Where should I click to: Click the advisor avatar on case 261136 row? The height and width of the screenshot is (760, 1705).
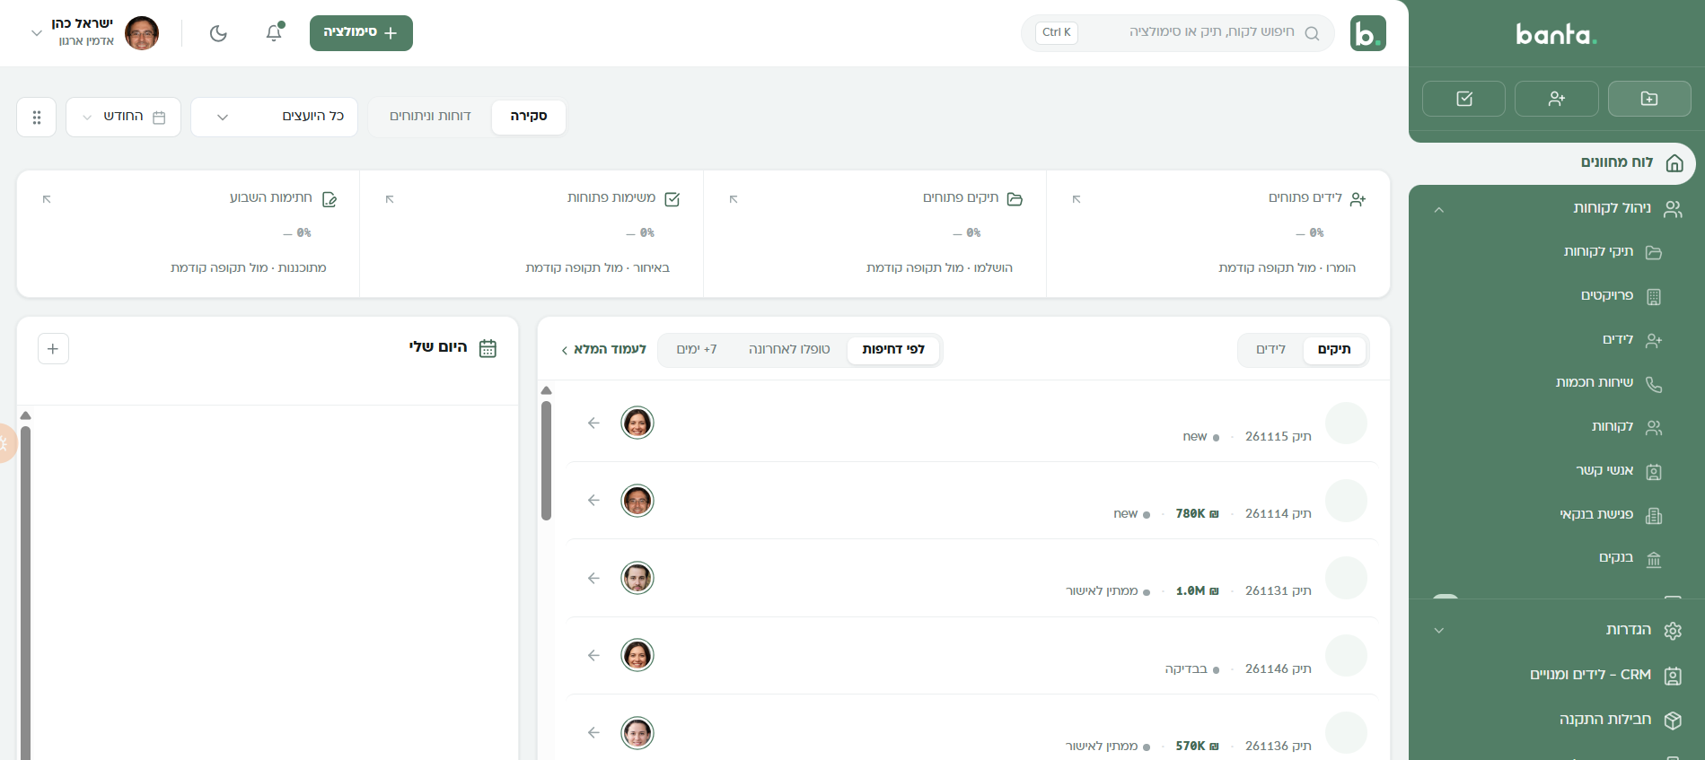(637, 733)
